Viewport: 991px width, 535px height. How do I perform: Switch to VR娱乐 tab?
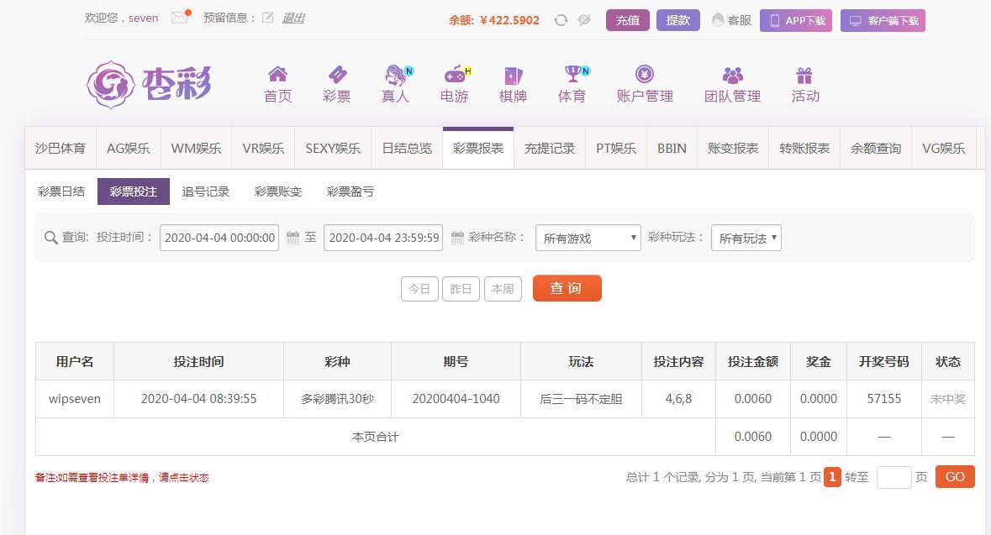click(x=264, y=149)
